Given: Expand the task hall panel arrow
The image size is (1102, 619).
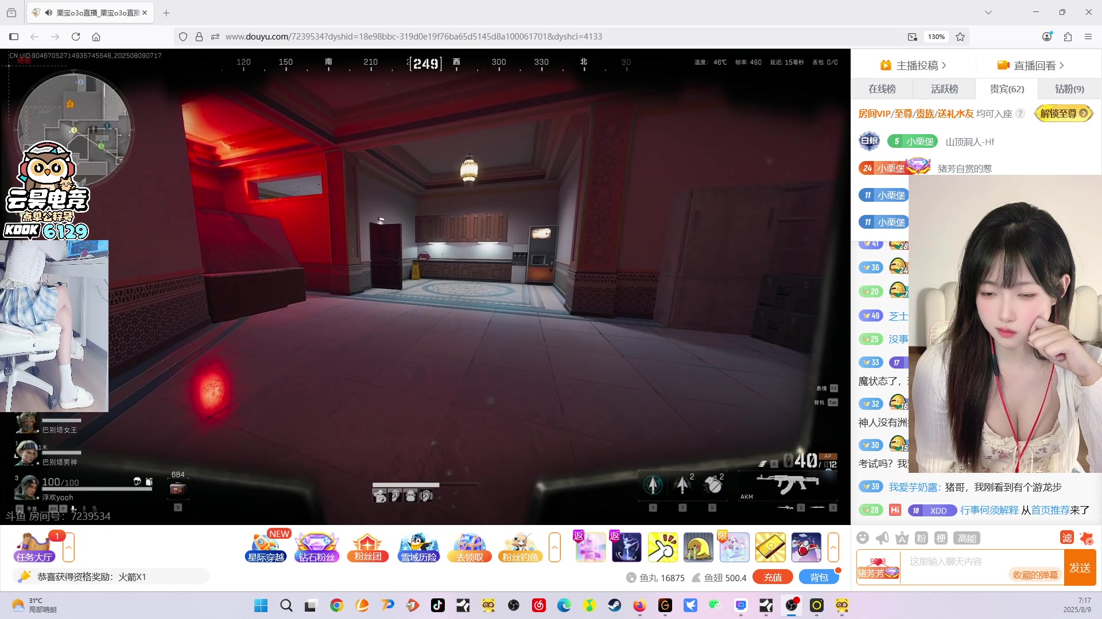Looking at the screenshot, I should 69,547.
